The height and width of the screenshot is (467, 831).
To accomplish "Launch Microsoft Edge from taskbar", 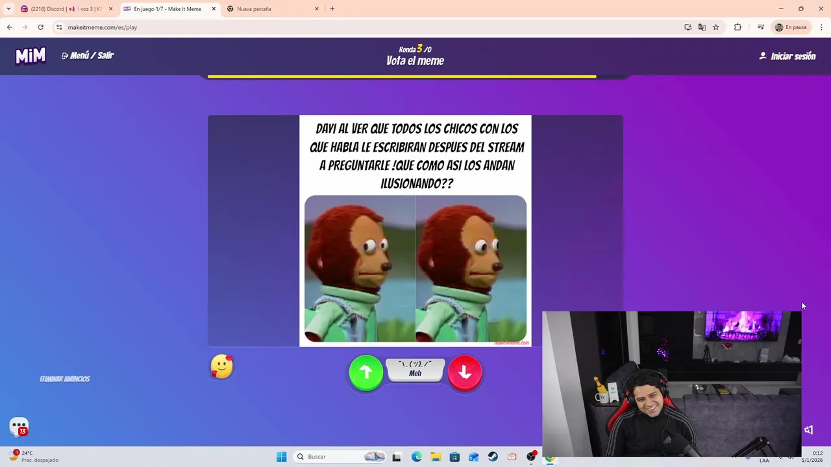I will pos(416,457).
